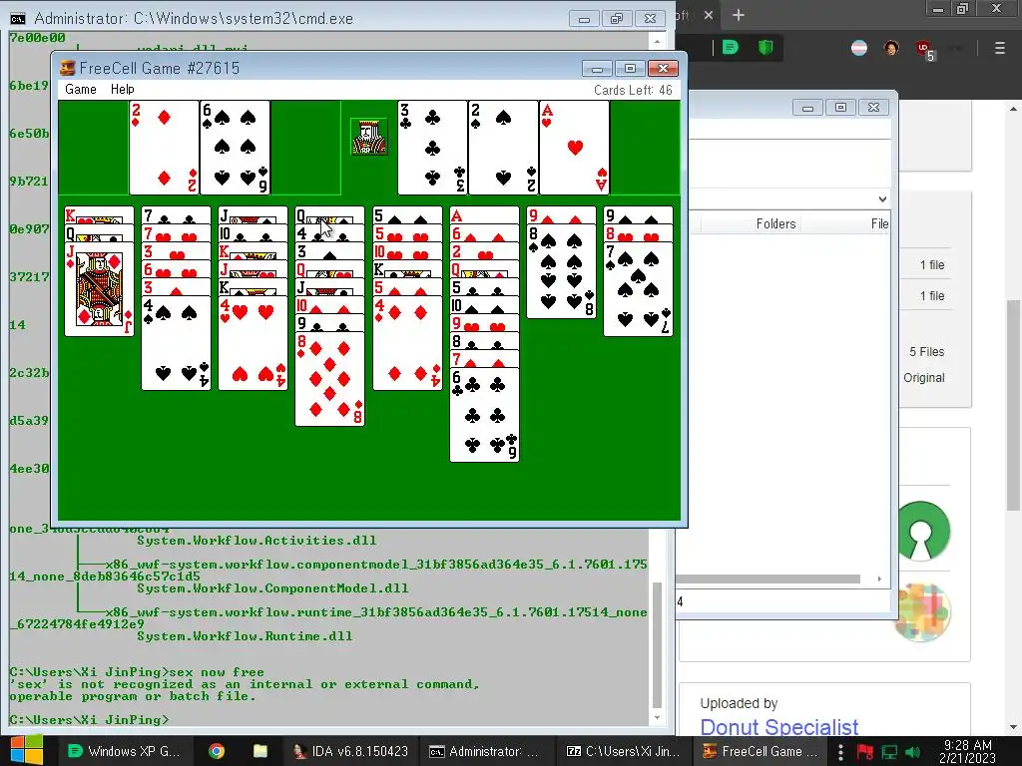Open the Game menu in FreeCell

(x=80, y=89)
